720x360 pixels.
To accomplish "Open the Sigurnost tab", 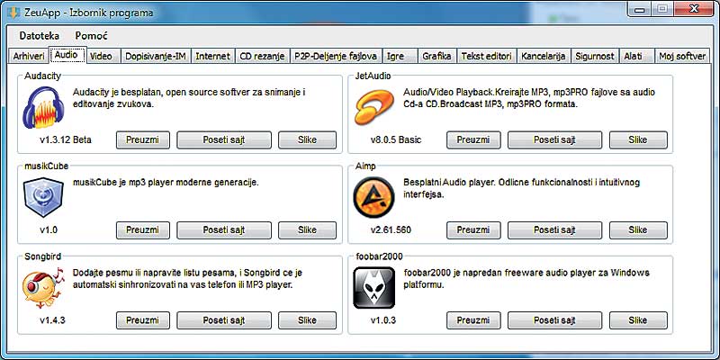I will (x=595, y=56).
